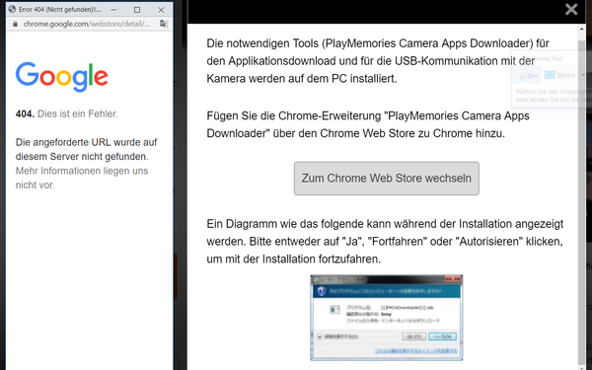Click the '404. Dies ist ein Fehler.' text

pyautogui.click(x=67, y=113)
